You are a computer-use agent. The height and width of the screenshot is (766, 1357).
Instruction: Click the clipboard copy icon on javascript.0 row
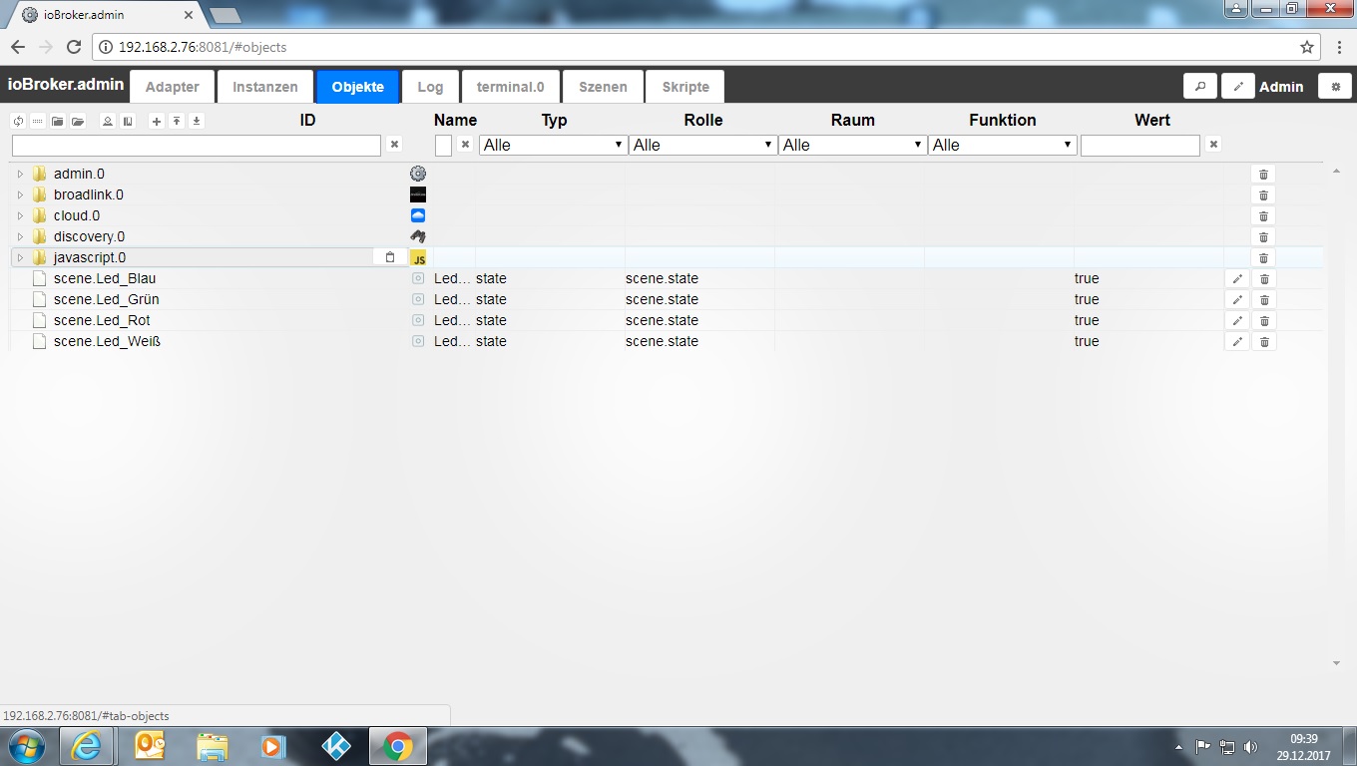pyautogui.click(x=390, y=257)
